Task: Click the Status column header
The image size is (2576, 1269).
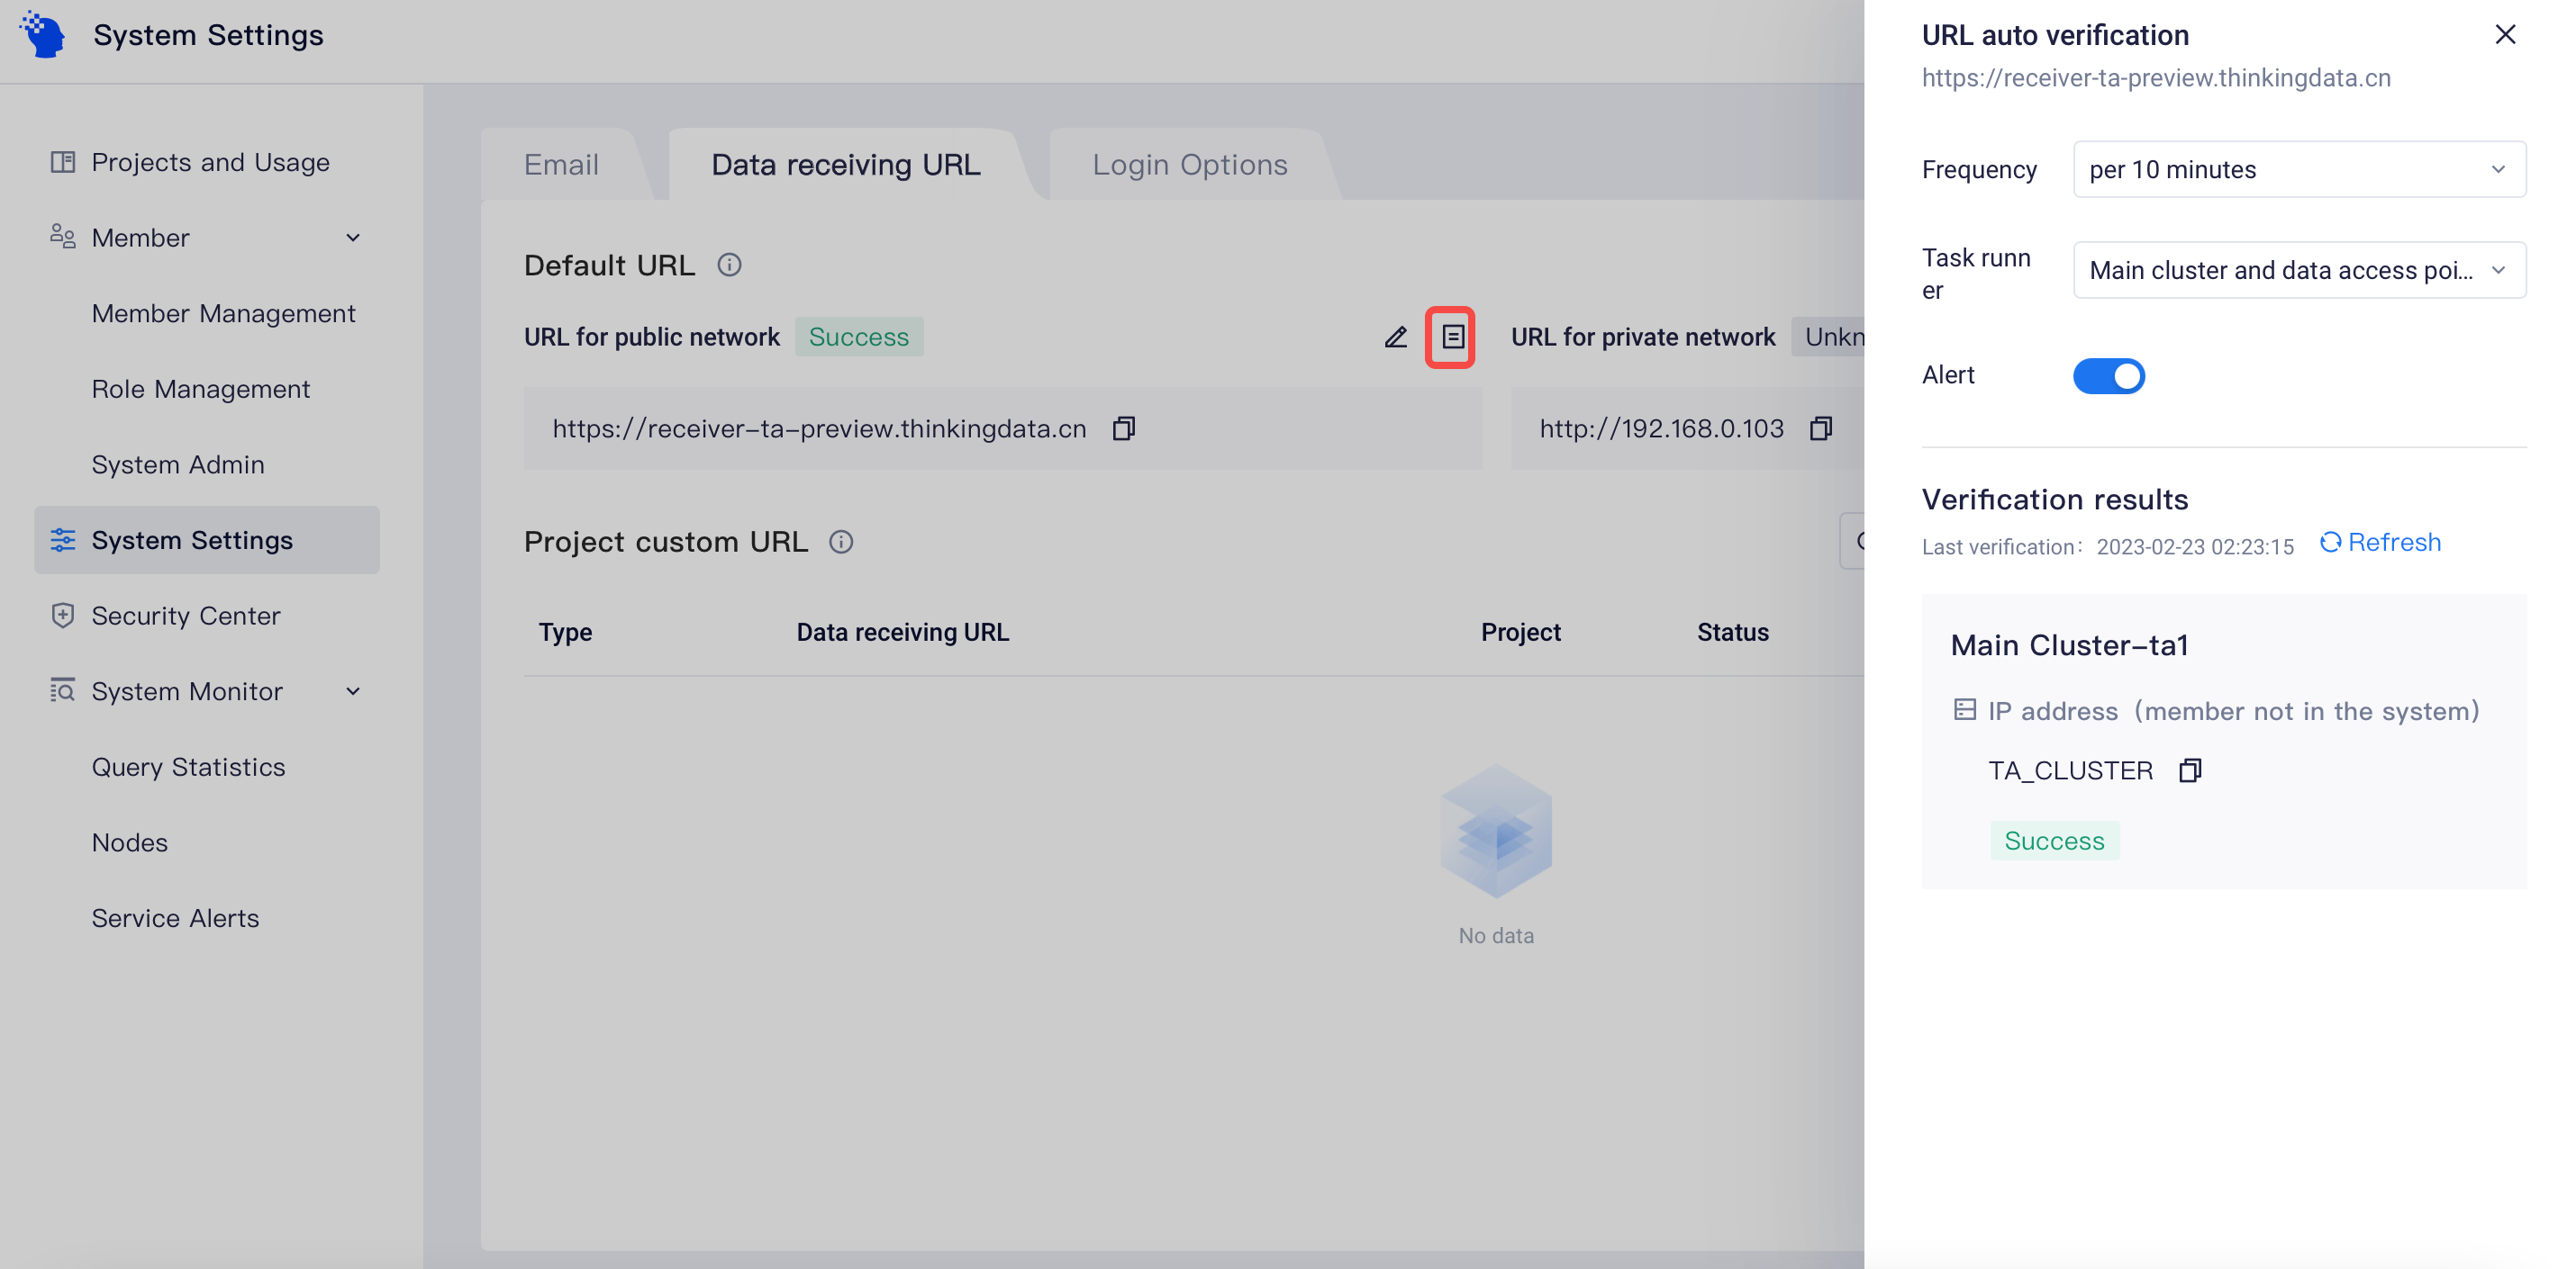Action: tap(1732, 633)
